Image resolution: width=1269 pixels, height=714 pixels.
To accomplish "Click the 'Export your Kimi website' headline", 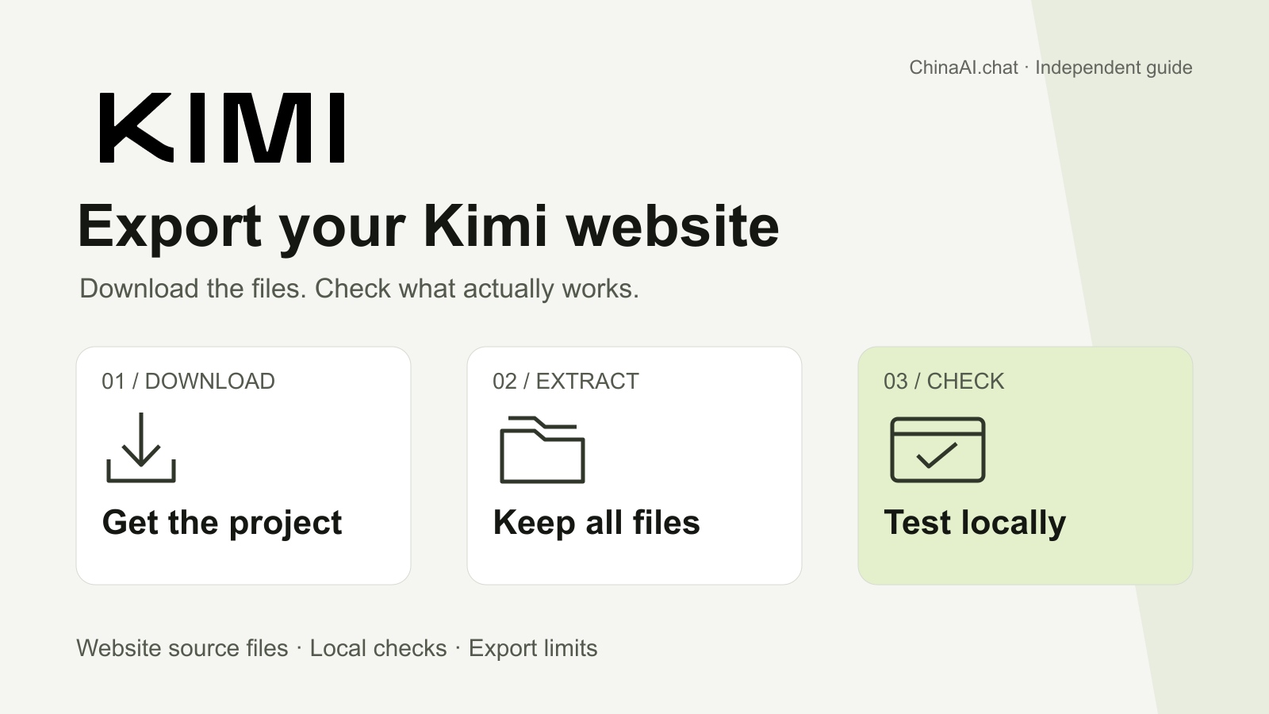I will 428,228.
